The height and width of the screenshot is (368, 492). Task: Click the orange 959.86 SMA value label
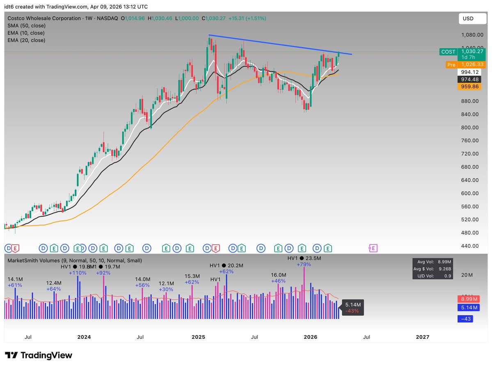click(x=469, y=87)
